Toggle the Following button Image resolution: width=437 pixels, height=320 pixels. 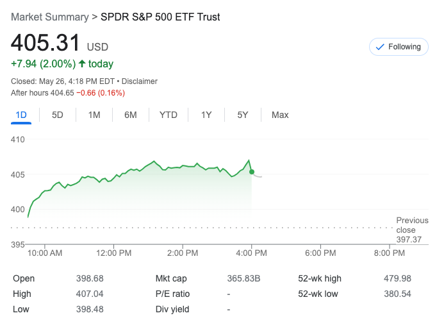click(399, 47)
